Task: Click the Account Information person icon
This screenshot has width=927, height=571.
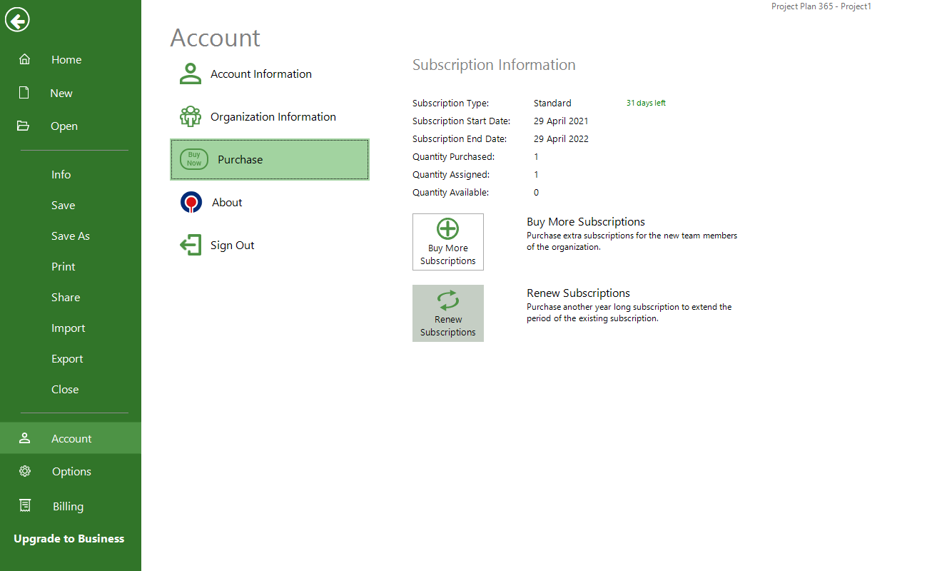Action: (189, 73)
